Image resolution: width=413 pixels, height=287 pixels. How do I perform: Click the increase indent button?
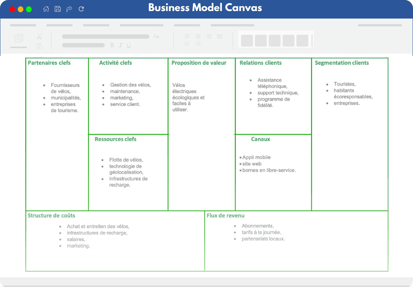[187, 43]
